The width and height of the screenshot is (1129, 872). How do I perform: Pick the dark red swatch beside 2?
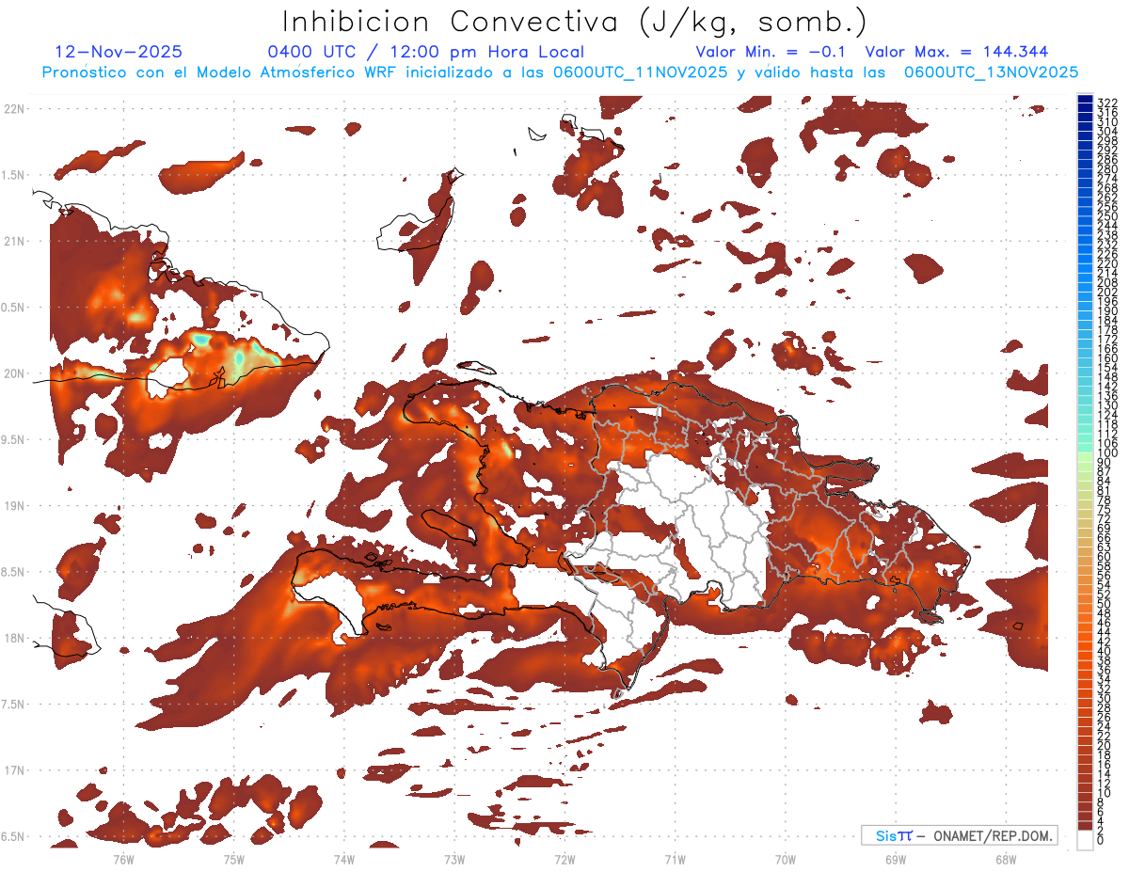[x=1086, y=826]
